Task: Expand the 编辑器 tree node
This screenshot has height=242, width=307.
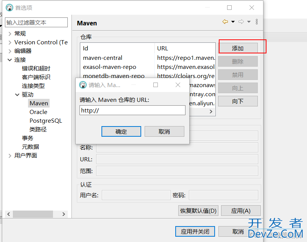Action: point(10,51)
